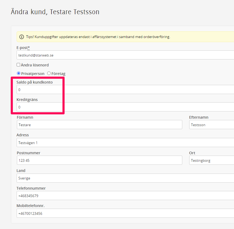Click the Adress label
234x229 pixels.
(x=23, y=135)
